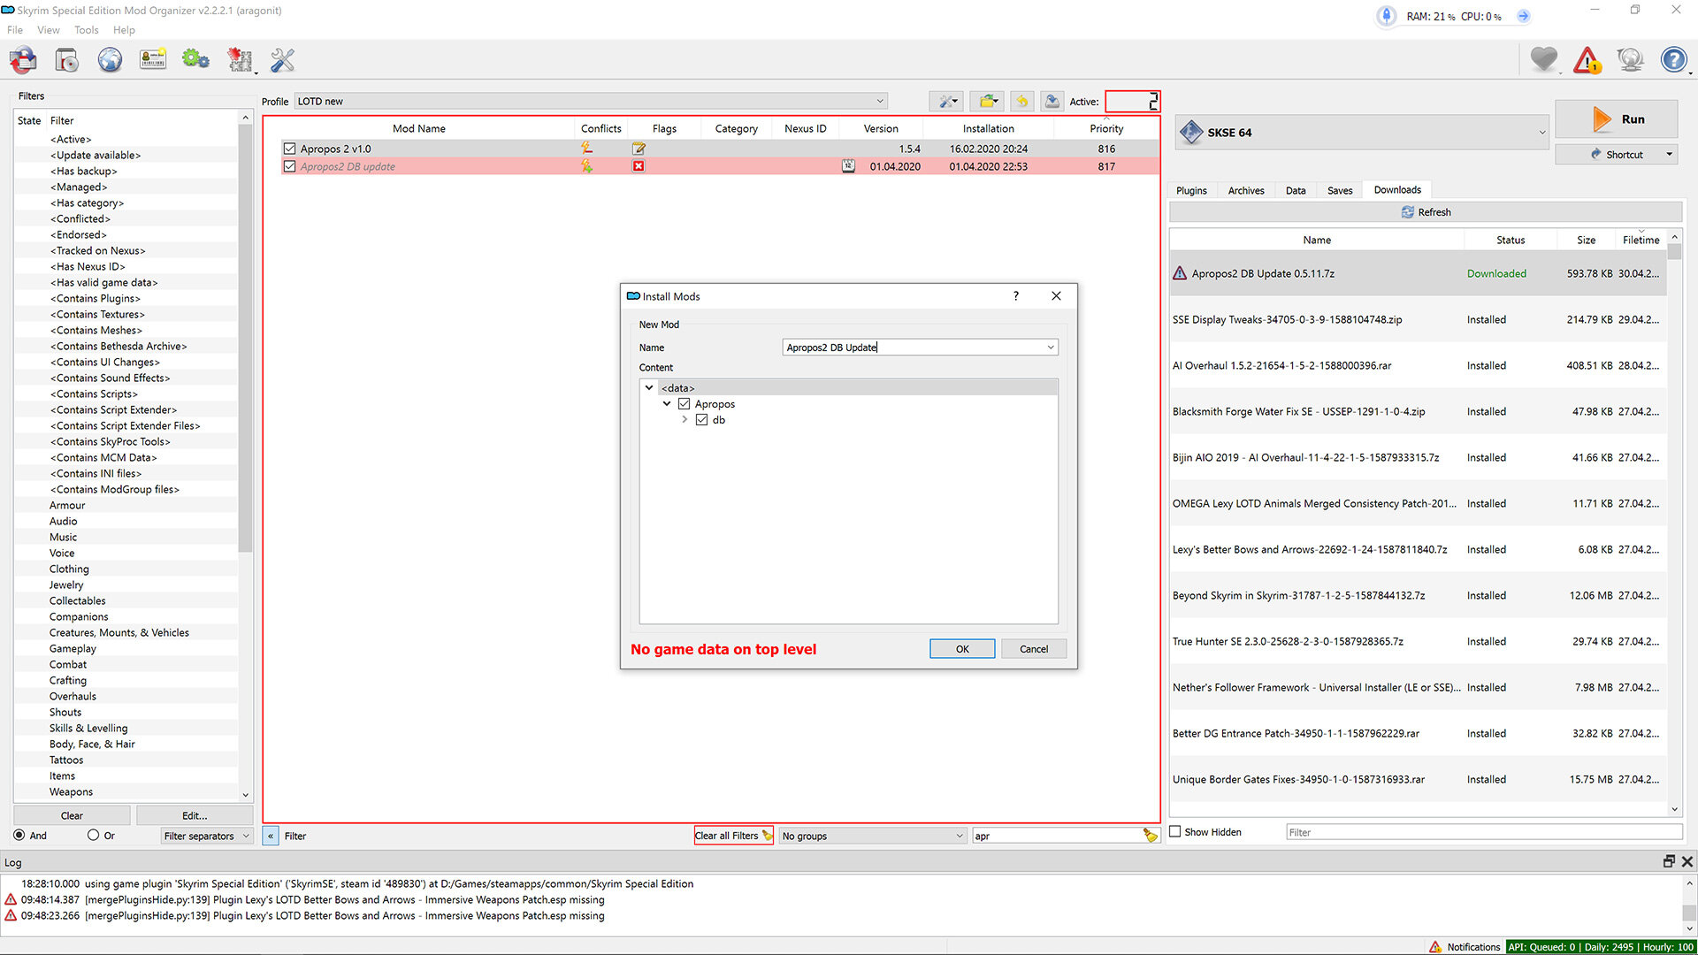Sort mod list by Priority column header
This screenshot has width=1698, height=955.
point(1106,129)
